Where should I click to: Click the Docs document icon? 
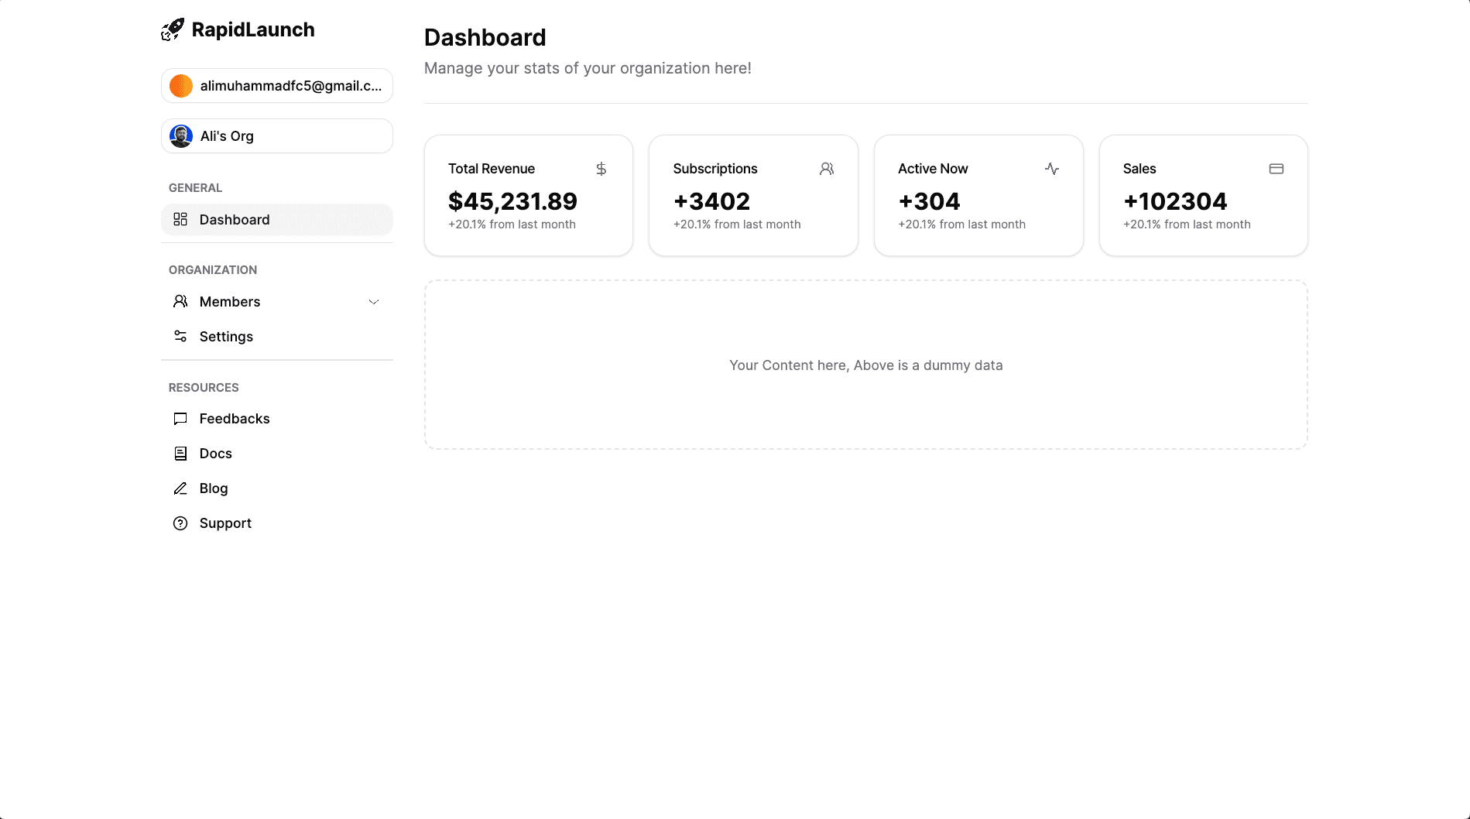pyautogui.click(x=180, y=453)
